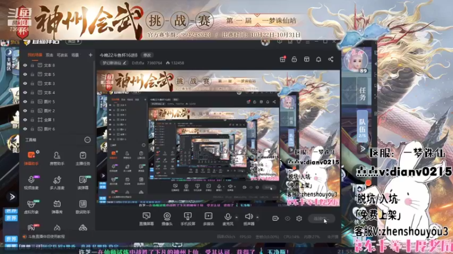Add a new scene with the plus button
This screenshot has width=453, height=254.
click(91, 55)
